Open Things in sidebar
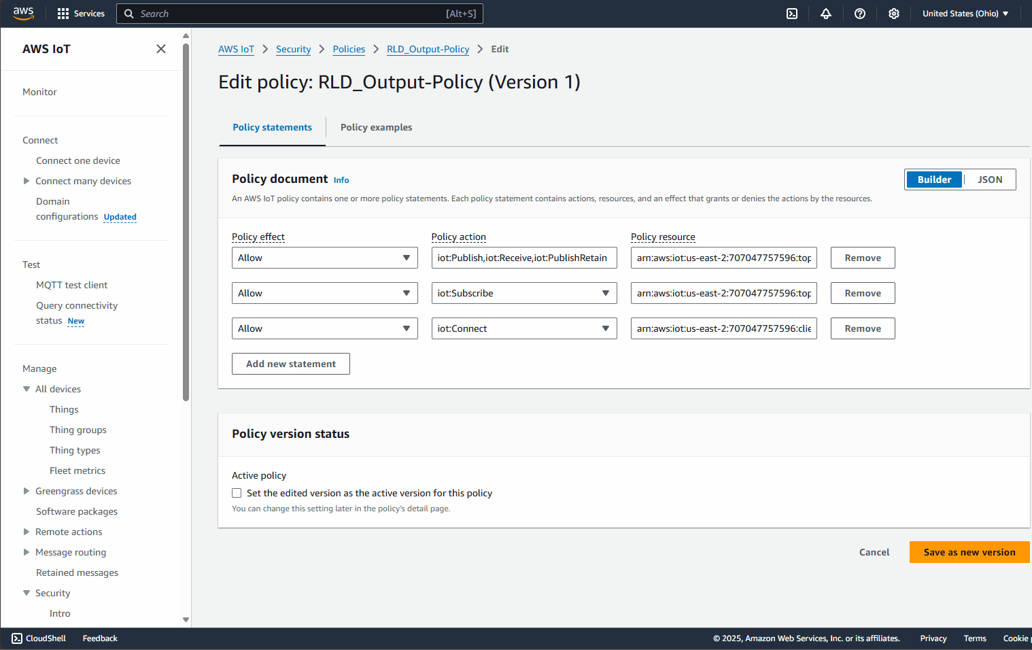Viewport: 1032px width, 650px height. tap(64, 409)
